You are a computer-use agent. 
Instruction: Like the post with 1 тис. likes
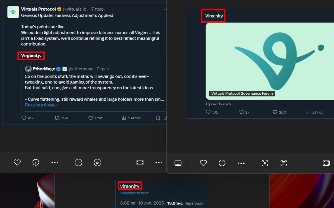point(91,118)
